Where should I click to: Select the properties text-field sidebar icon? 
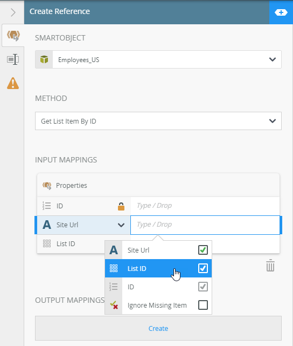(x=13, y=59)
